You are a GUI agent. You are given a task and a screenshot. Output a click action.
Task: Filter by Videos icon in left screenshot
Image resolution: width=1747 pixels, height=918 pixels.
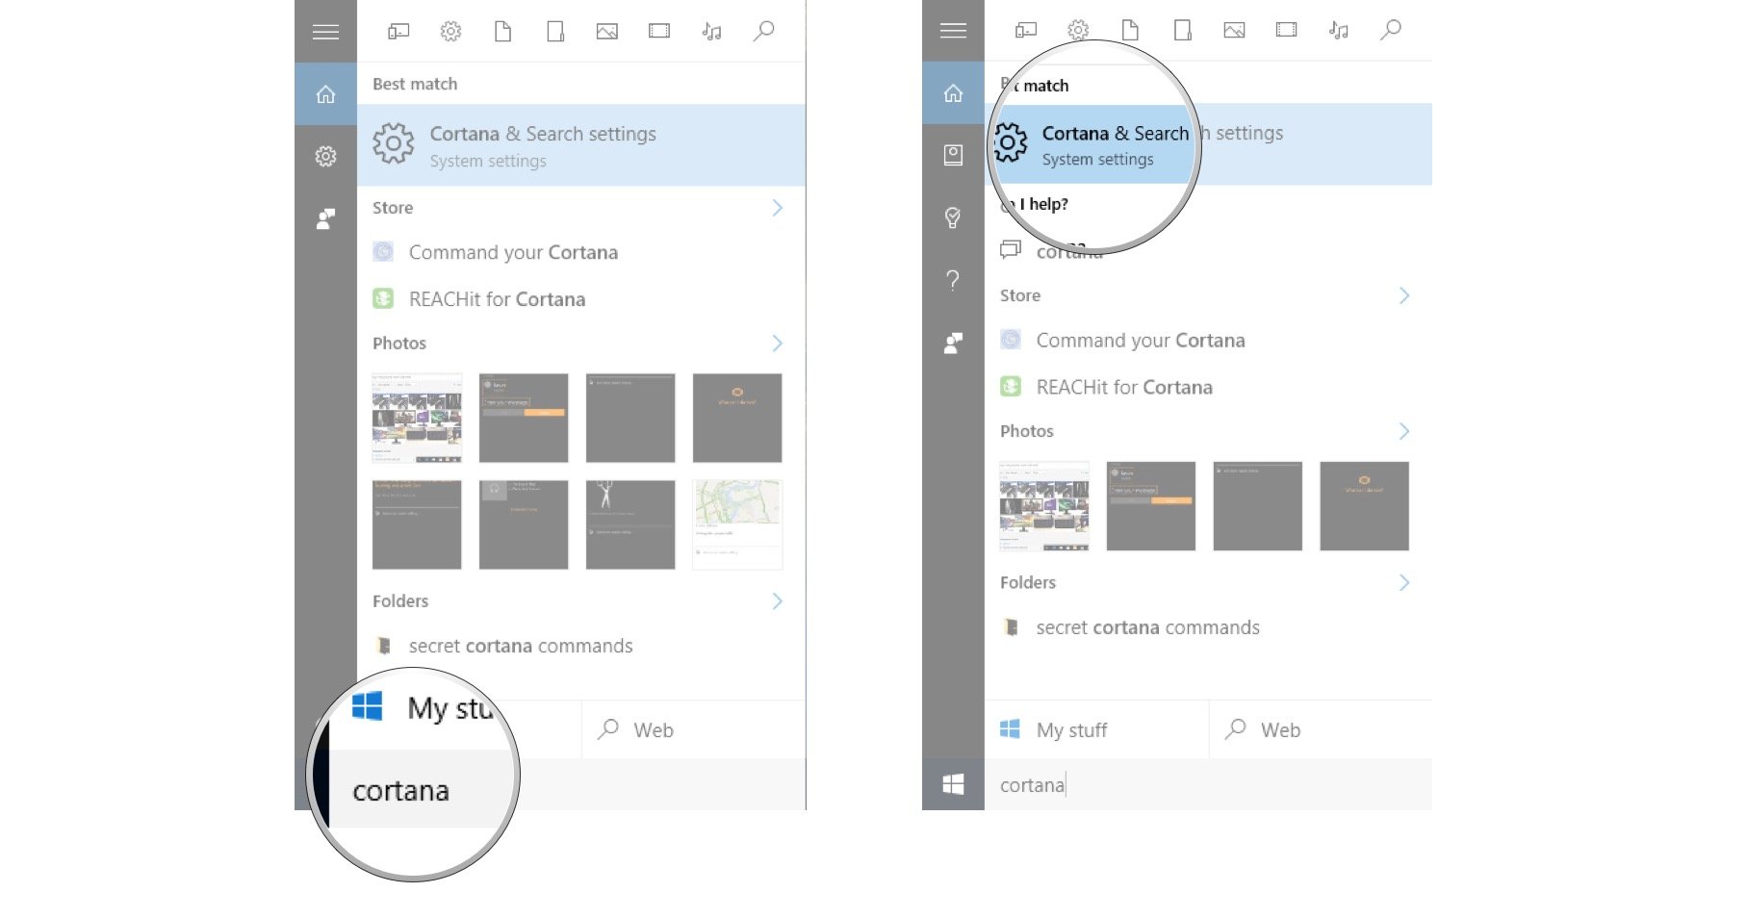659,32
